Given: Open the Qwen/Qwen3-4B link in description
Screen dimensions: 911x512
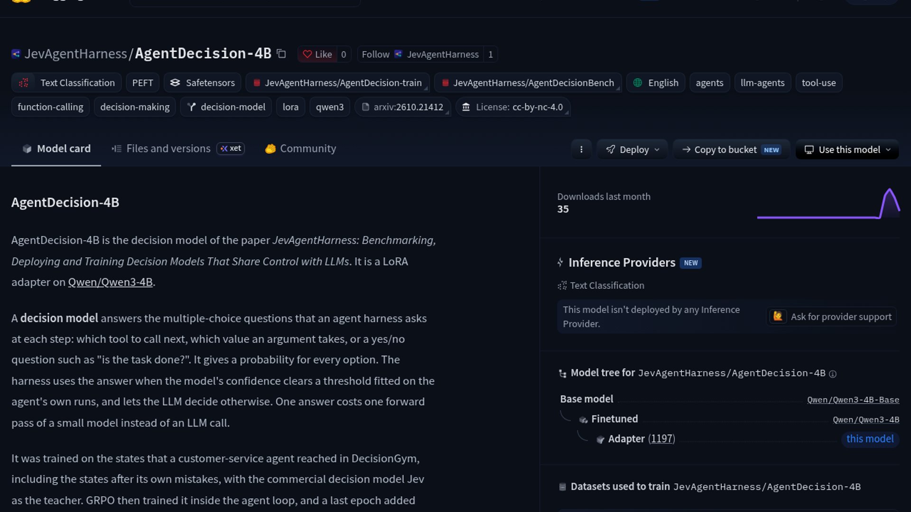Looking at the screenshot, I should pyautogui.click(x=110, y=282).
